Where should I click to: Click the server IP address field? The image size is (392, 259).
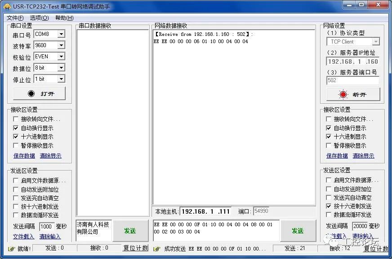click(353, 61)
